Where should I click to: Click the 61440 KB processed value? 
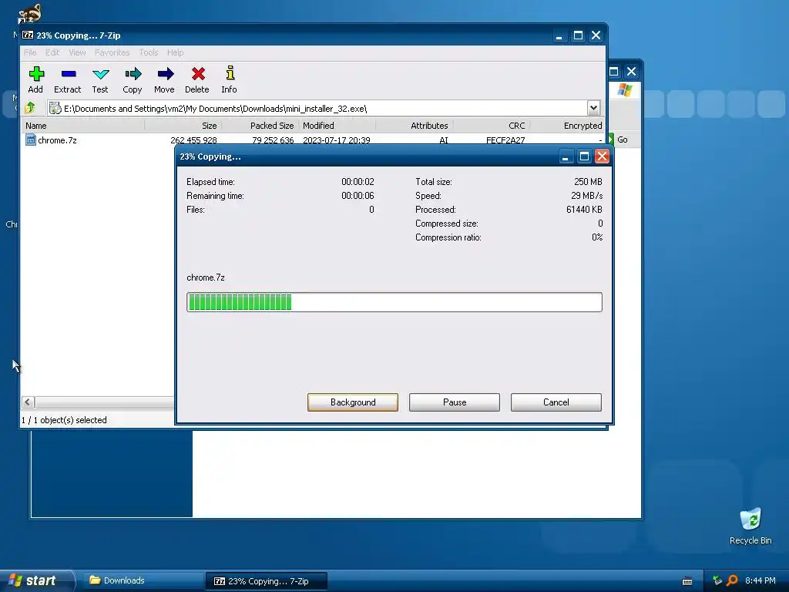584,210
